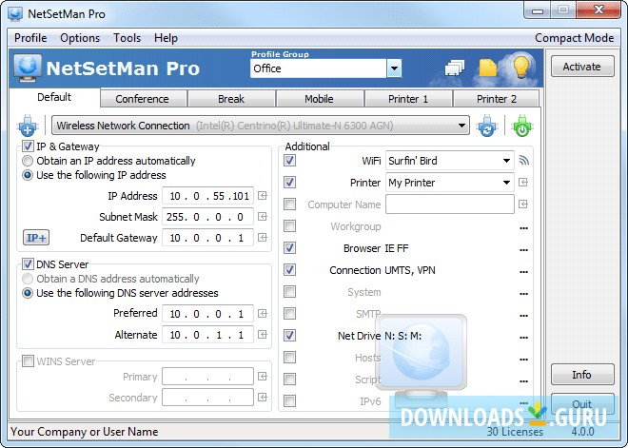Open the Connection settings ellipsis
This screenshot has height=448, width=628.
click(x=523, y=272)
